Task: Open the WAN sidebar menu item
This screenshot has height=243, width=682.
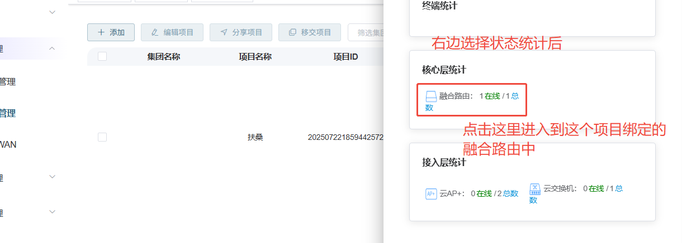Action: pos(8,144)
